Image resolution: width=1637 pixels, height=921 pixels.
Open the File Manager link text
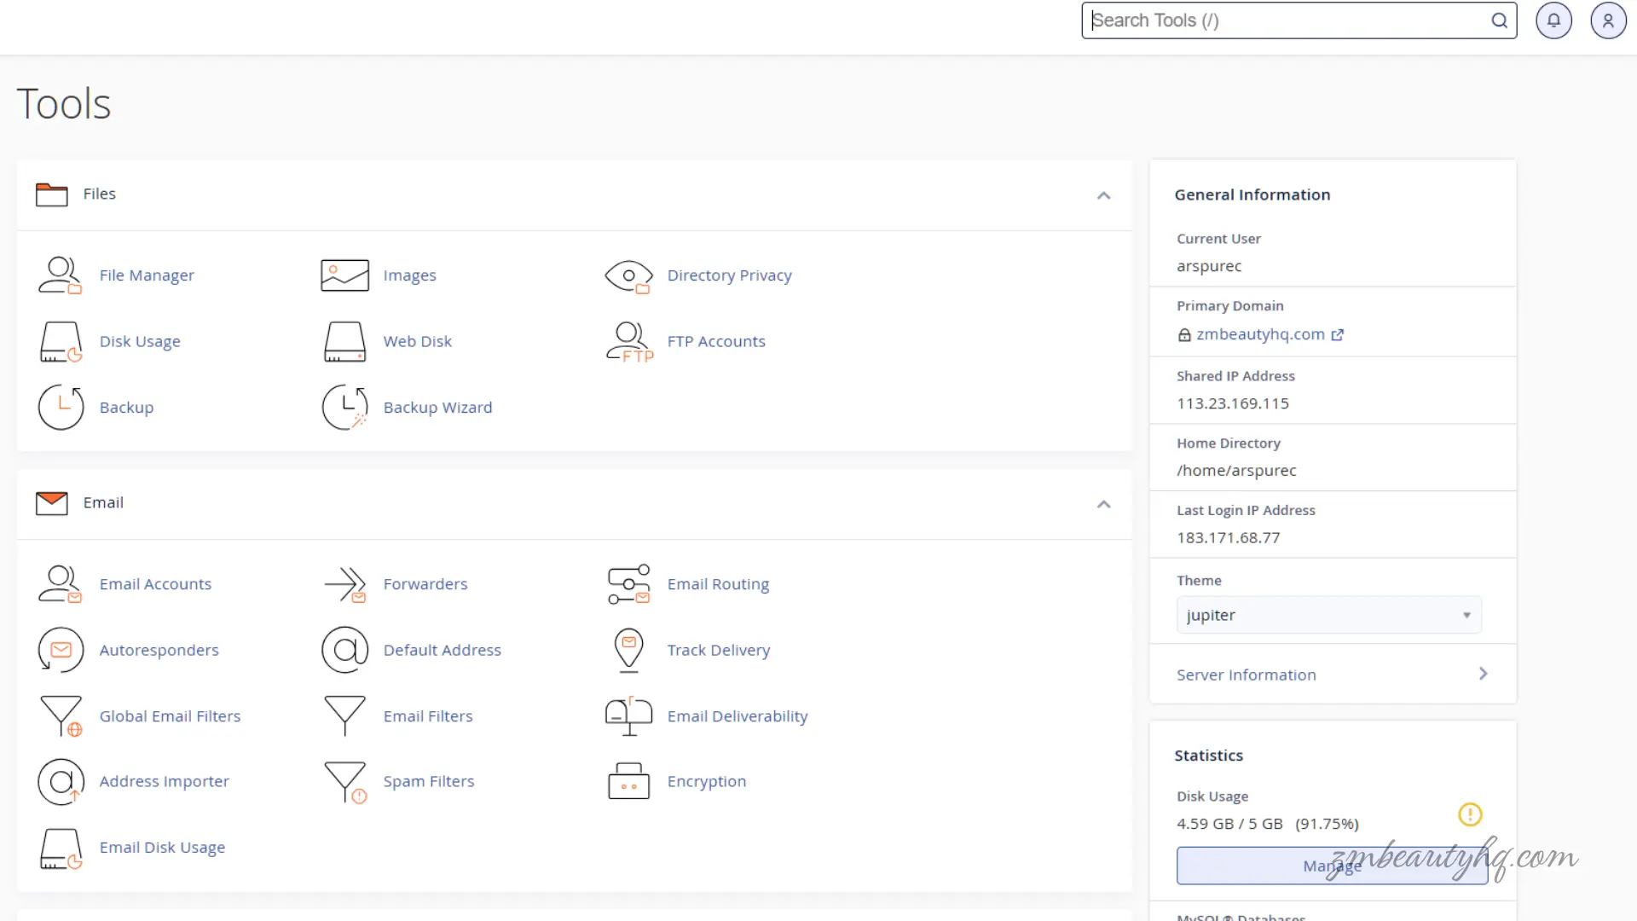[x=147, y=275]
